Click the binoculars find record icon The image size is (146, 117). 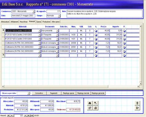pos(90,103)
